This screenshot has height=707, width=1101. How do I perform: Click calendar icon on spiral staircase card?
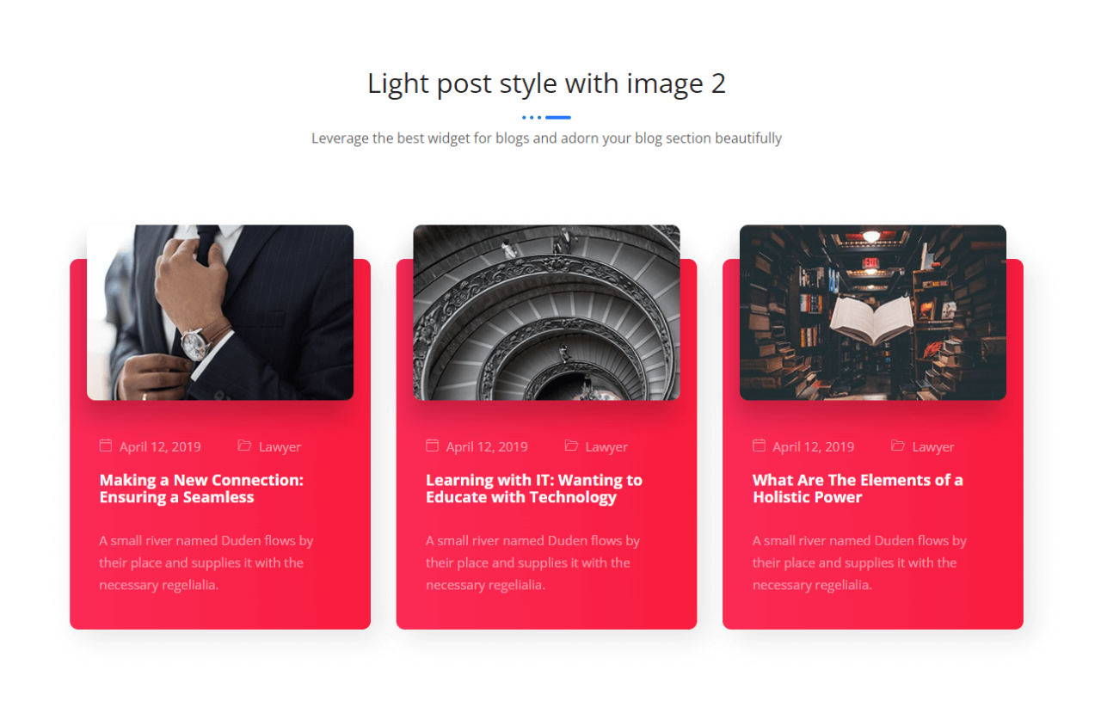[432, 446]
